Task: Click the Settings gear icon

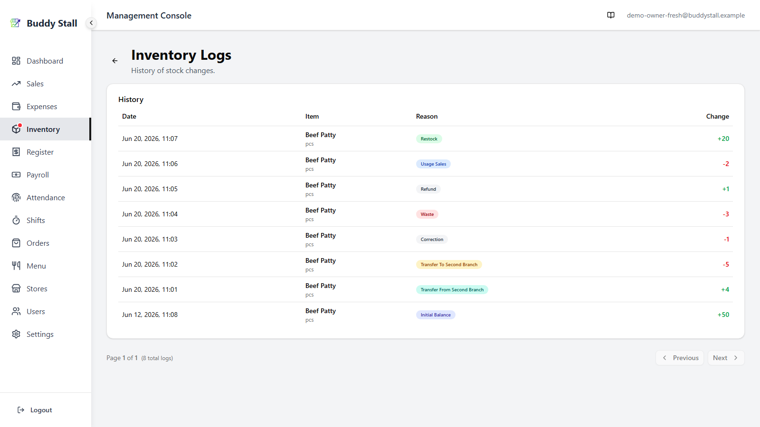Action: point(16,334)
